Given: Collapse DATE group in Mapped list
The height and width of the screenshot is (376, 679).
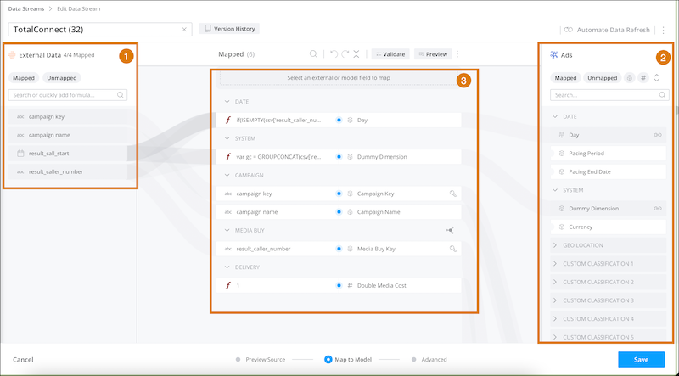Looking at the screenshot, I should pyautogui.click(x=227, y=102).
